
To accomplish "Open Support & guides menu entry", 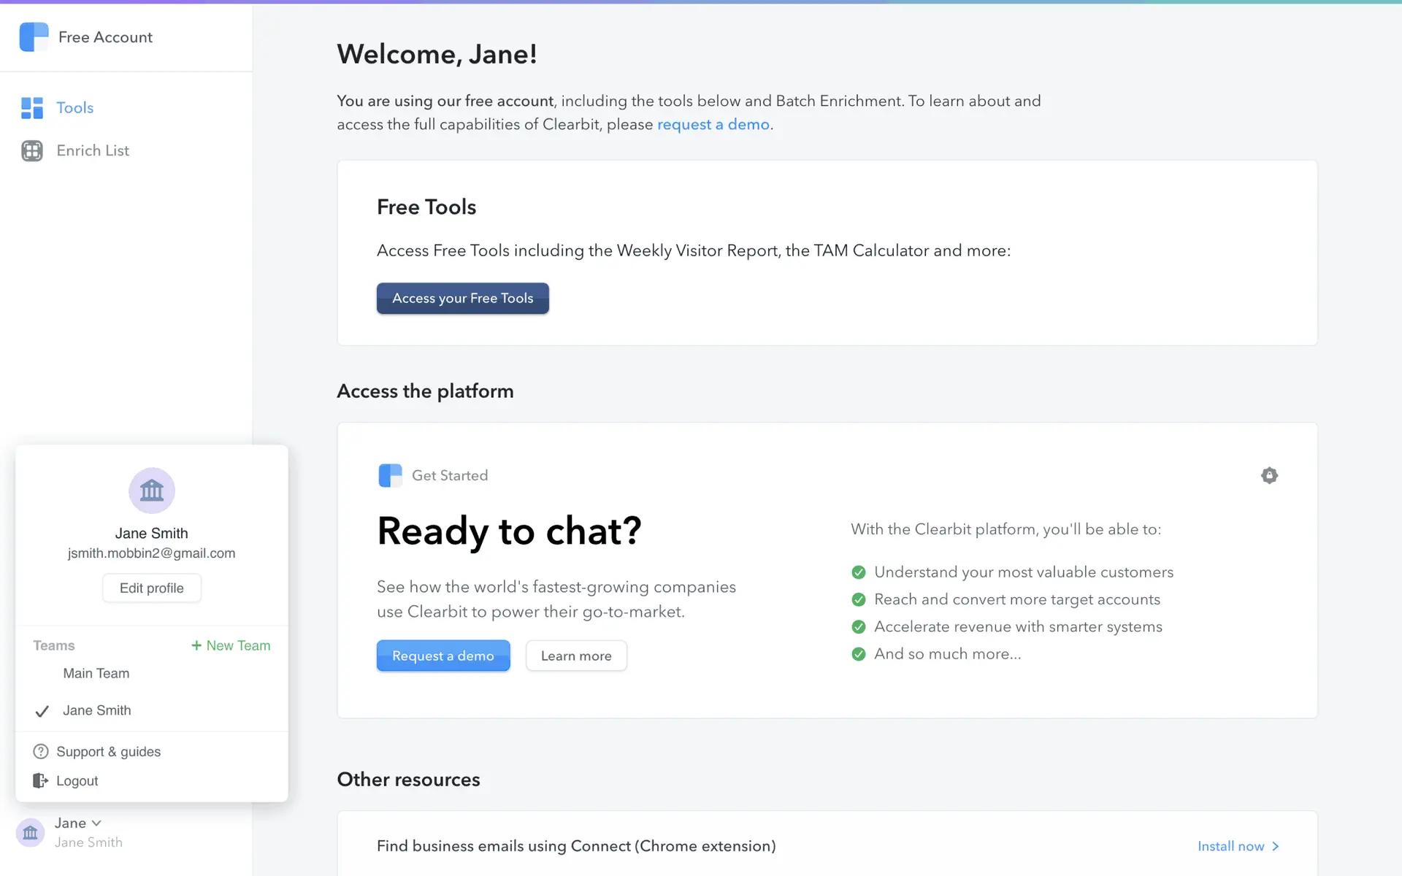I will [109, 751].
